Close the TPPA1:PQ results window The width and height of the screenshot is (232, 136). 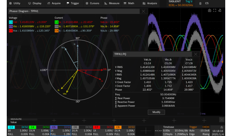pos(196,54)
